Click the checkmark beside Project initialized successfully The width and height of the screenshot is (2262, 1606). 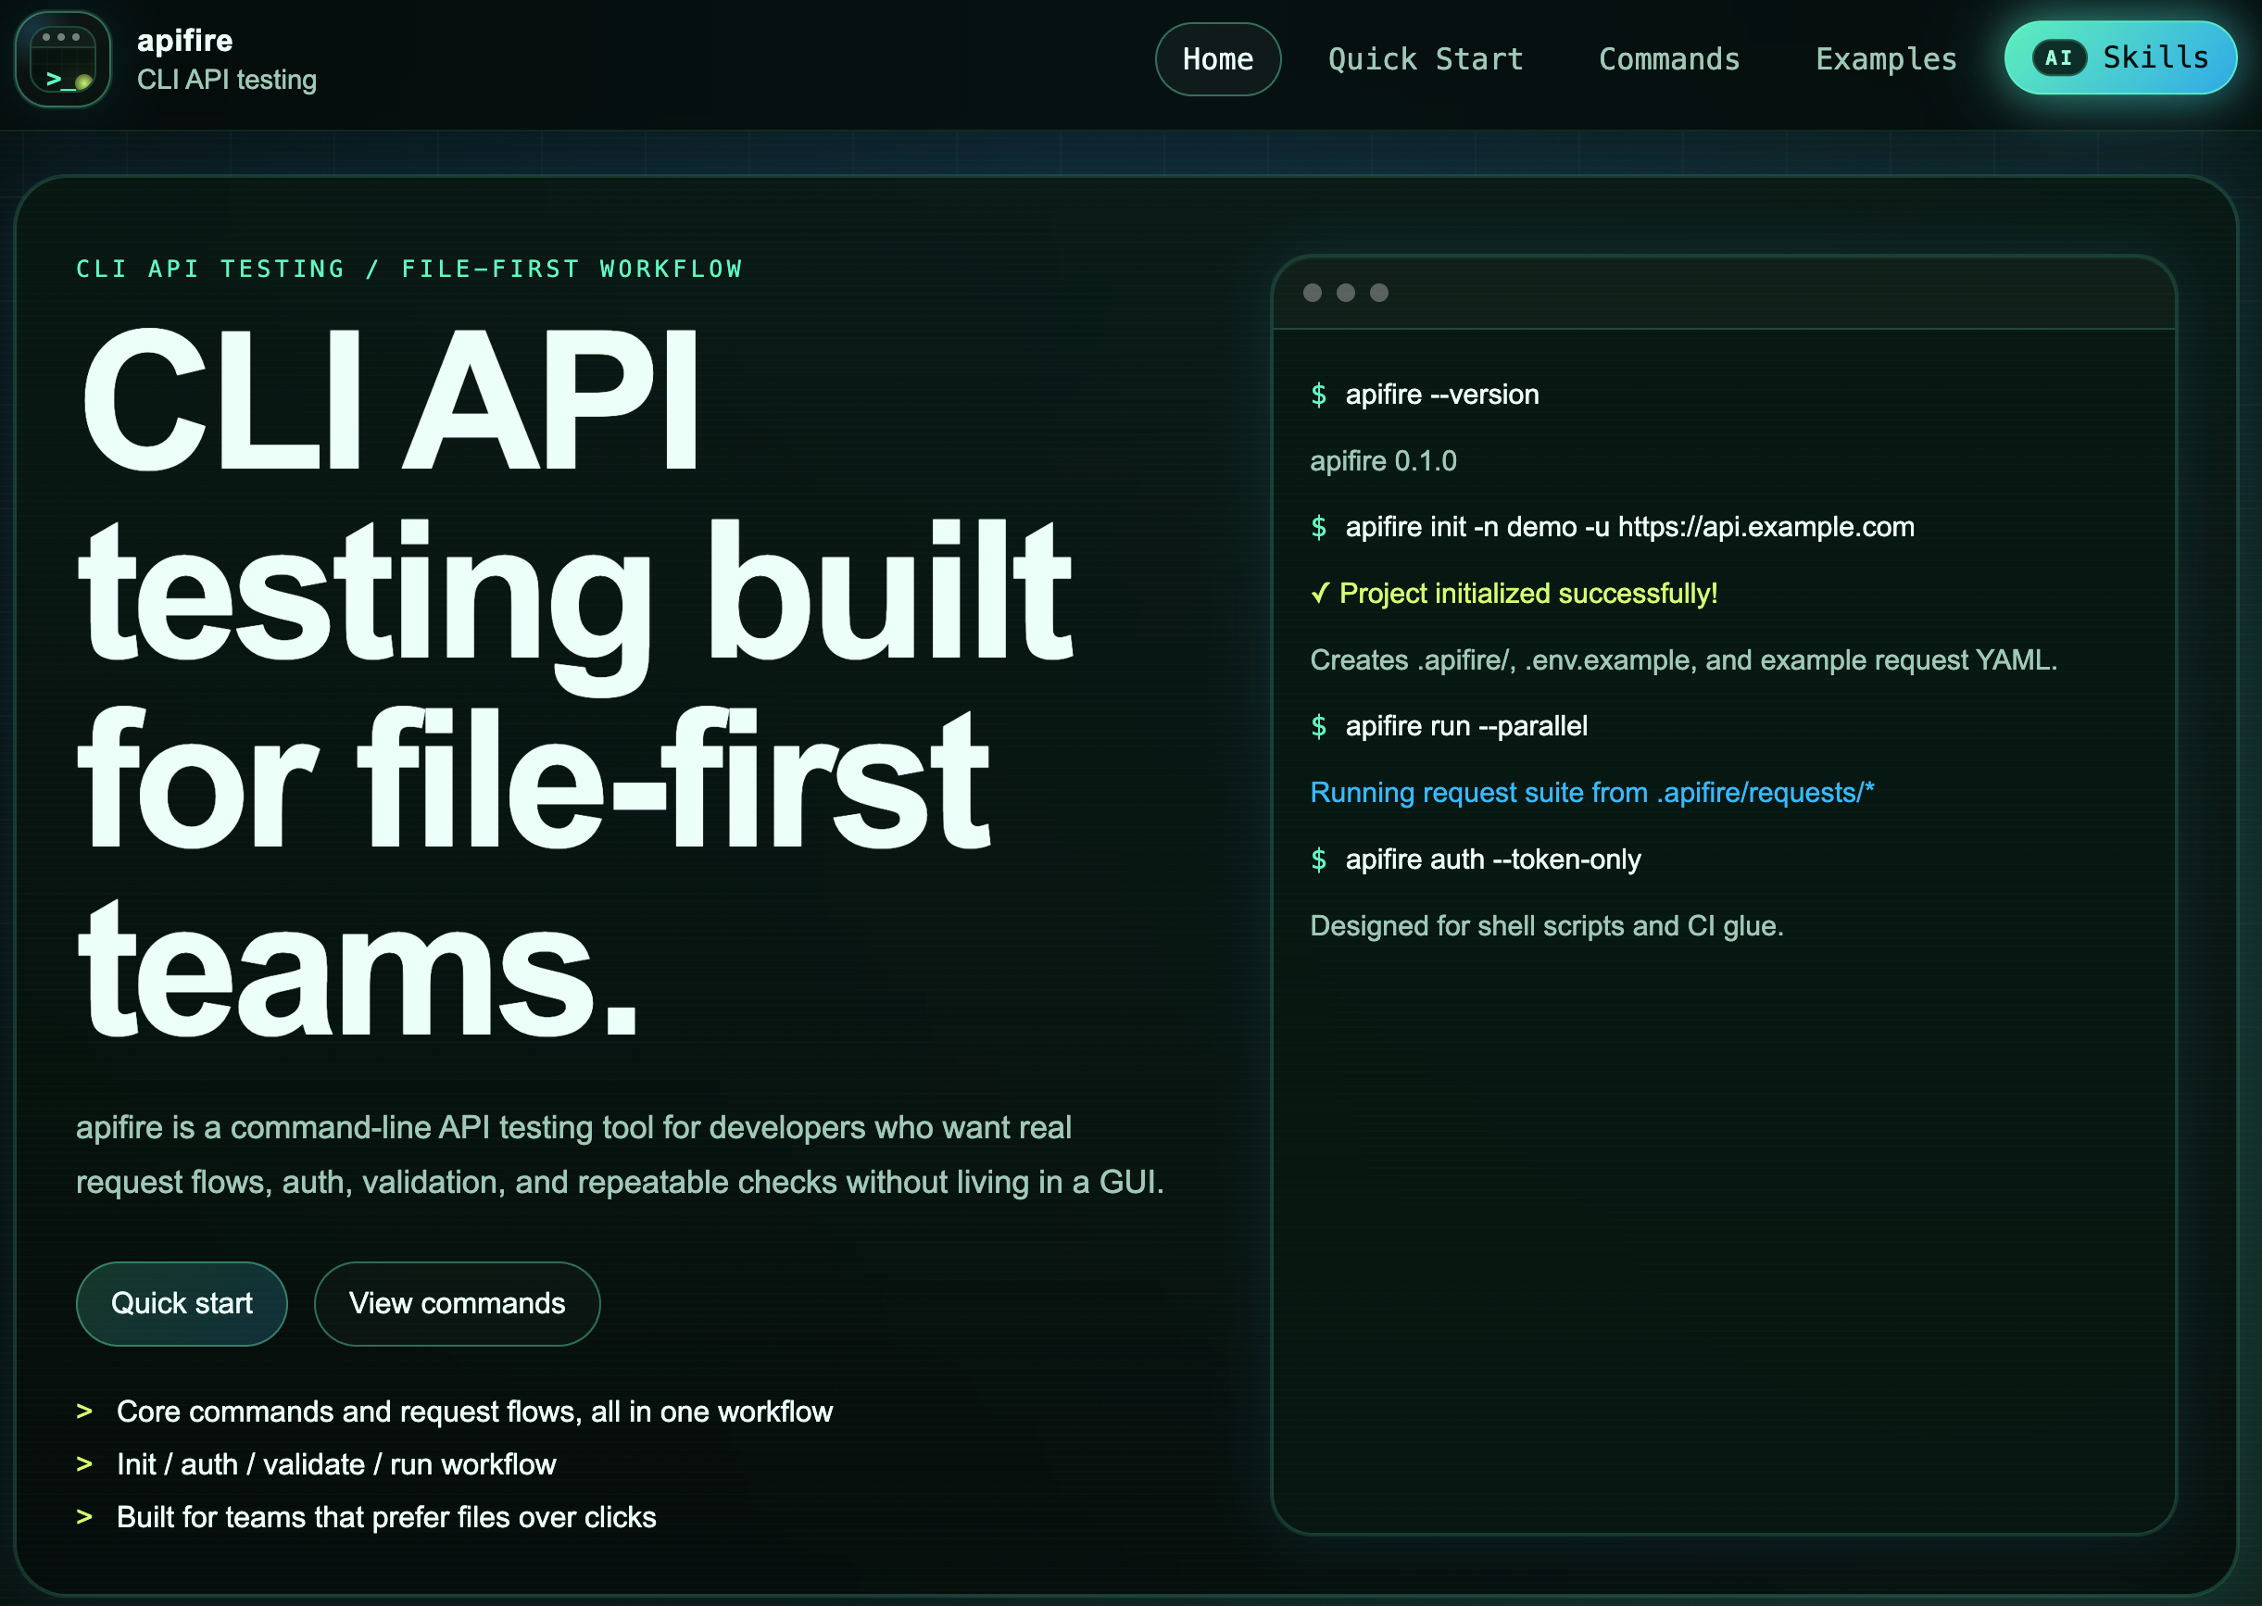1319,594
